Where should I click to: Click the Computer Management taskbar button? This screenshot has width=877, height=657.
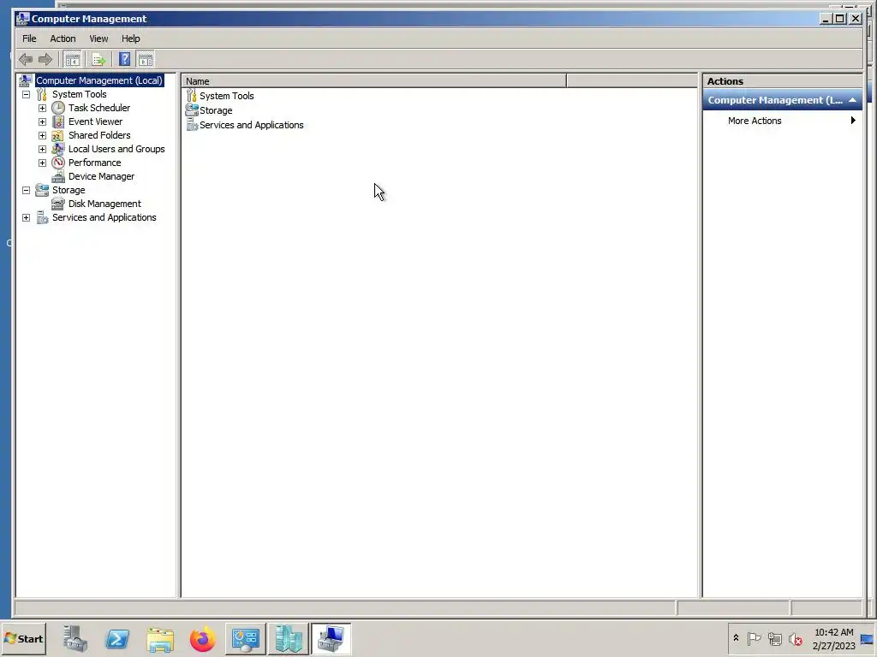pos(331,638)
